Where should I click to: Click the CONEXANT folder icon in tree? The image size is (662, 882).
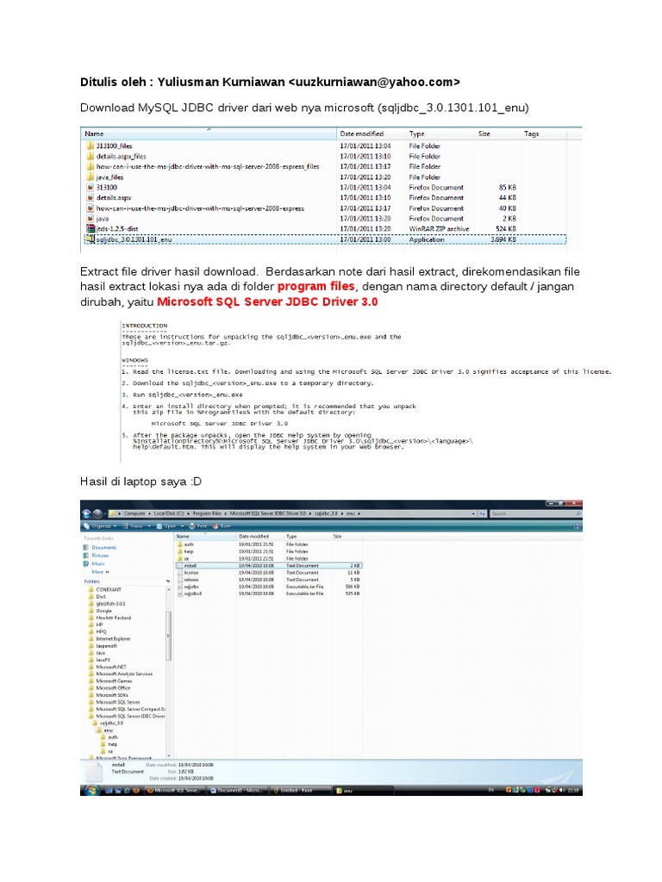point(91,589)
